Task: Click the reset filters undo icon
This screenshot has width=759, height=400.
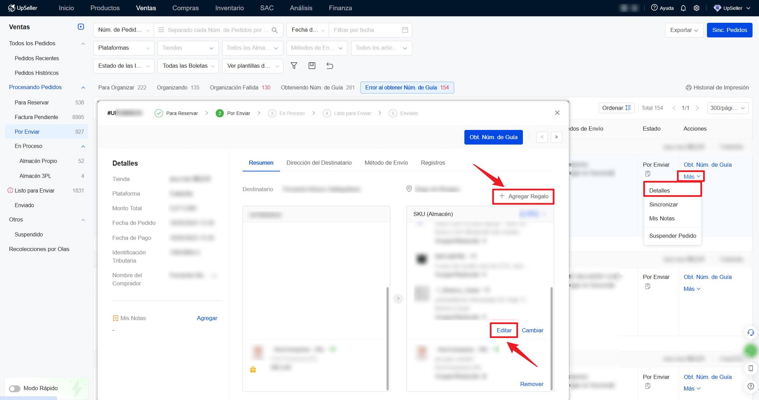Action: click(330, 66)
